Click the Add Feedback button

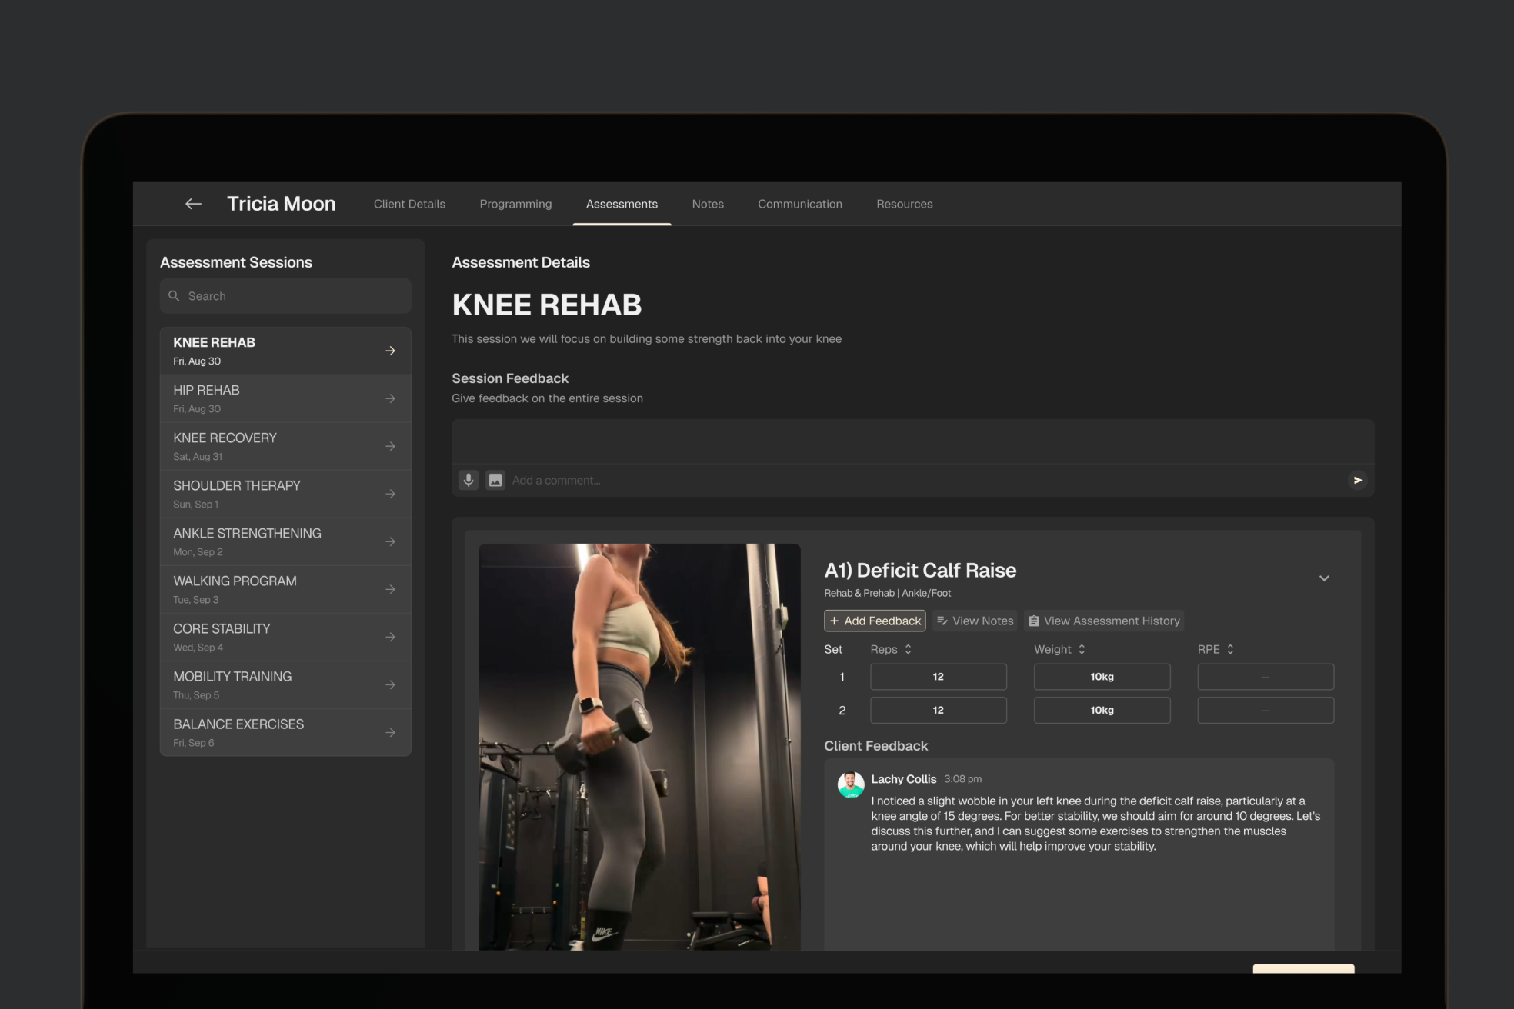875,621
